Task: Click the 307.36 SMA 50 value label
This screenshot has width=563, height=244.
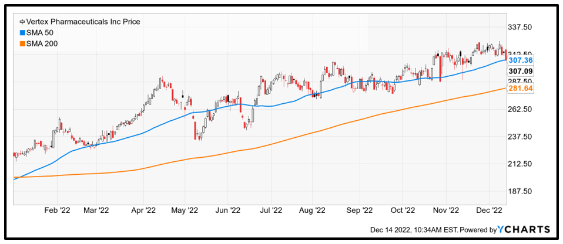Action: [521, 60]
